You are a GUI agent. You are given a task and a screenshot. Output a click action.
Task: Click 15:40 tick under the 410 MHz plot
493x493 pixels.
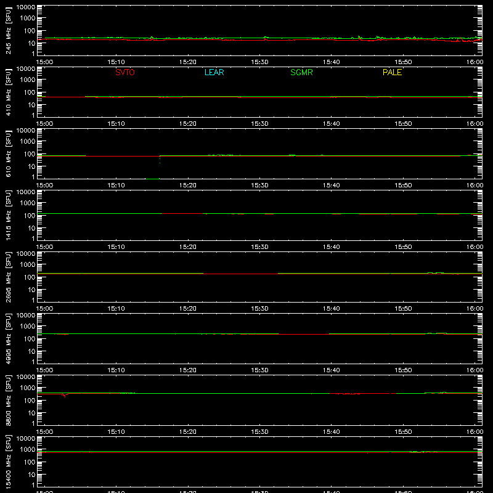332,124
